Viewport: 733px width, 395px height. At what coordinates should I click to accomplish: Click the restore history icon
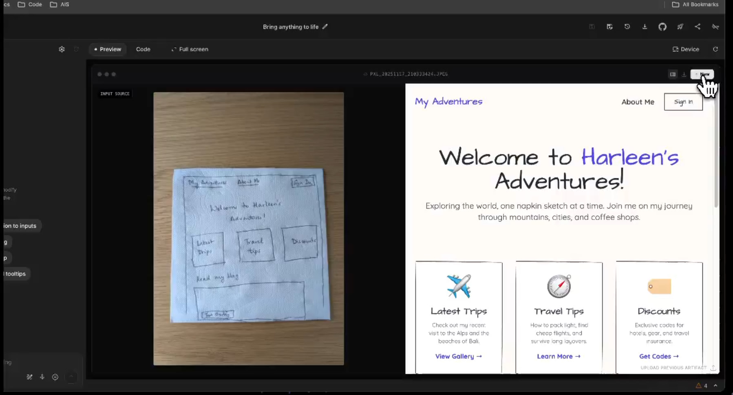(627, 27)
